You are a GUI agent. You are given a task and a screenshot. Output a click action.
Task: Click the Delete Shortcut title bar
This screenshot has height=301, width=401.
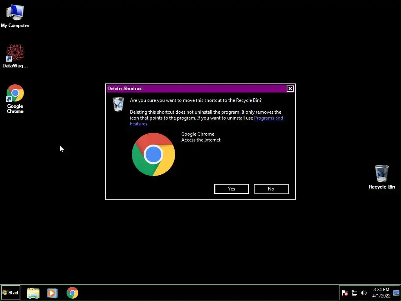coord(196,89)
